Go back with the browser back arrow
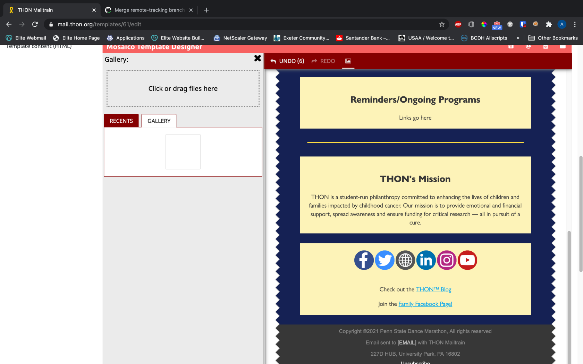Viewport: 583px width, 364px height. pos(9,24)
